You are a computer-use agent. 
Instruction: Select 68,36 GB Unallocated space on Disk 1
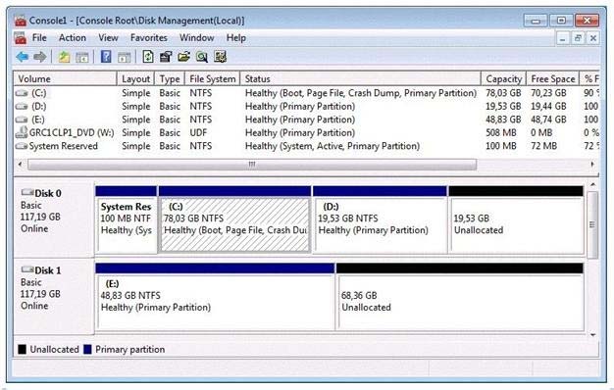tap(460, 297)
